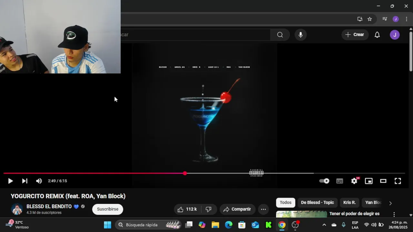Viewport: 413px width, 232px height.
Task: Play the YOGURCITO REMIX video
Action: [x=10, y=181]
